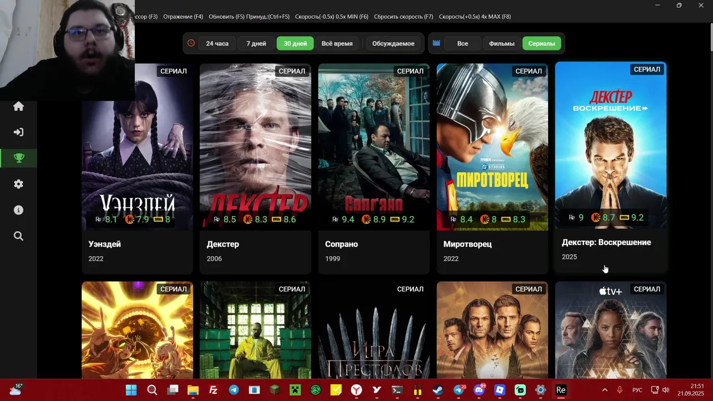Open the Декстер 2006 series poster
Screen dimensions: 713x401
click(x=256, y=147)
